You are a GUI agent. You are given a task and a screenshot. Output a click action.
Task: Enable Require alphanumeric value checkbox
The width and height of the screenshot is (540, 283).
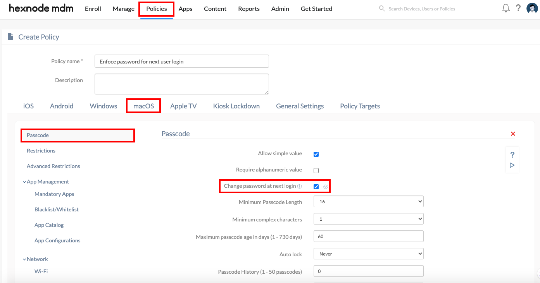click(316, 170)
